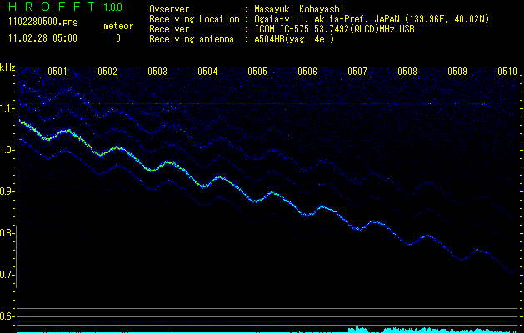Image resolution: width=524 pixels, height=333 pixels.
Task: Click receiver text ICOM IC-575 53.7492 MHz
Action: click(334, 29)
